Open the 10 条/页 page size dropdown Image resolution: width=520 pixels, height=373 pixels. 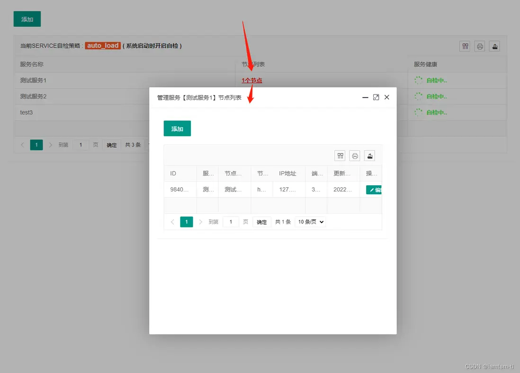pyautogui.click(x=310, y=222)
